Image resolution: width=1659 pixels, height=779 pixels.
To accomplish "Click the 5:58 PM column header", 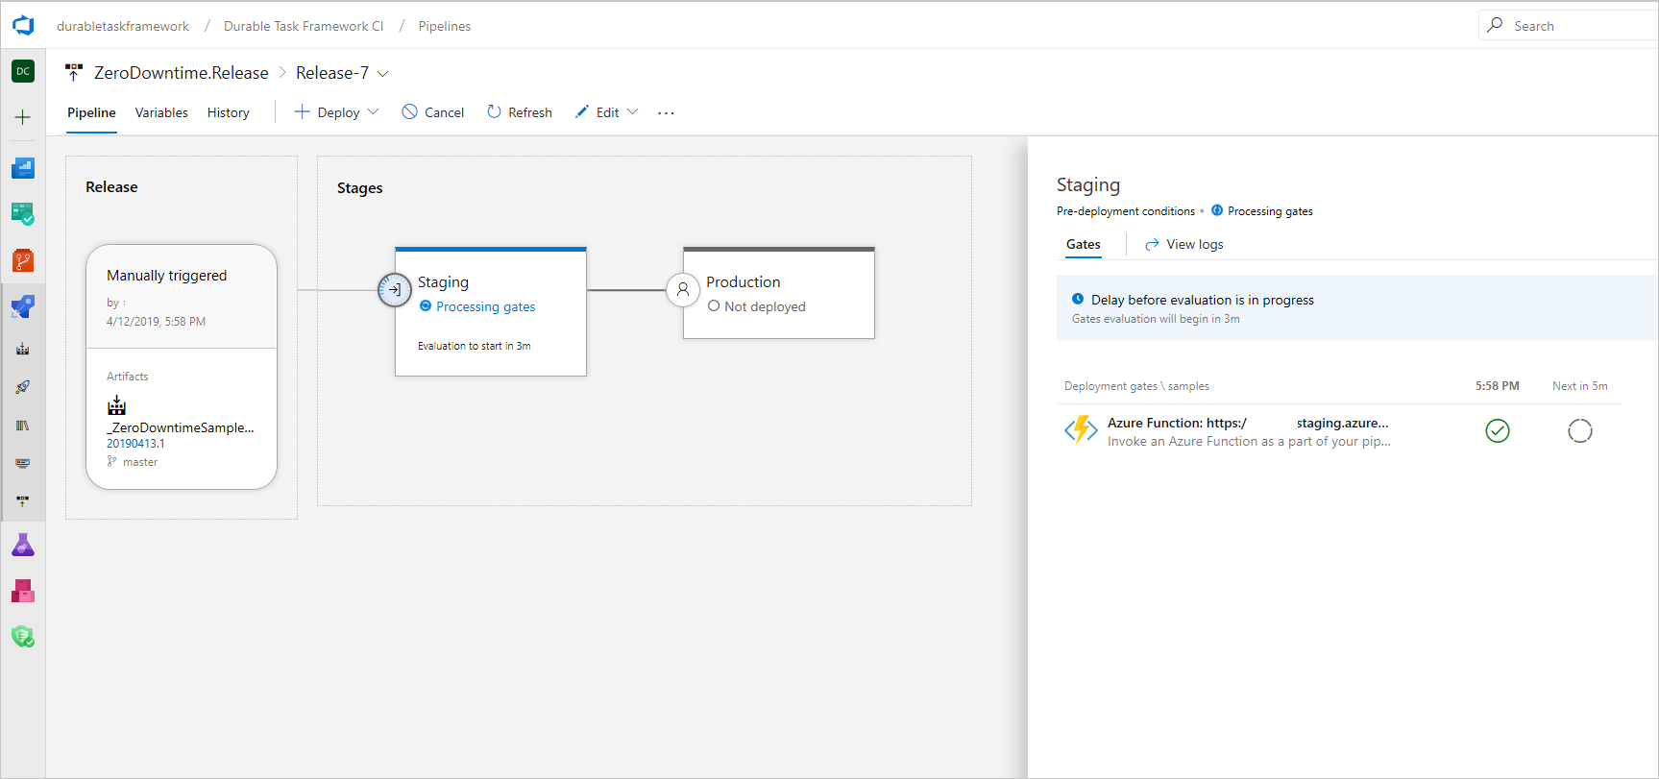I will tap(1497, 386).
